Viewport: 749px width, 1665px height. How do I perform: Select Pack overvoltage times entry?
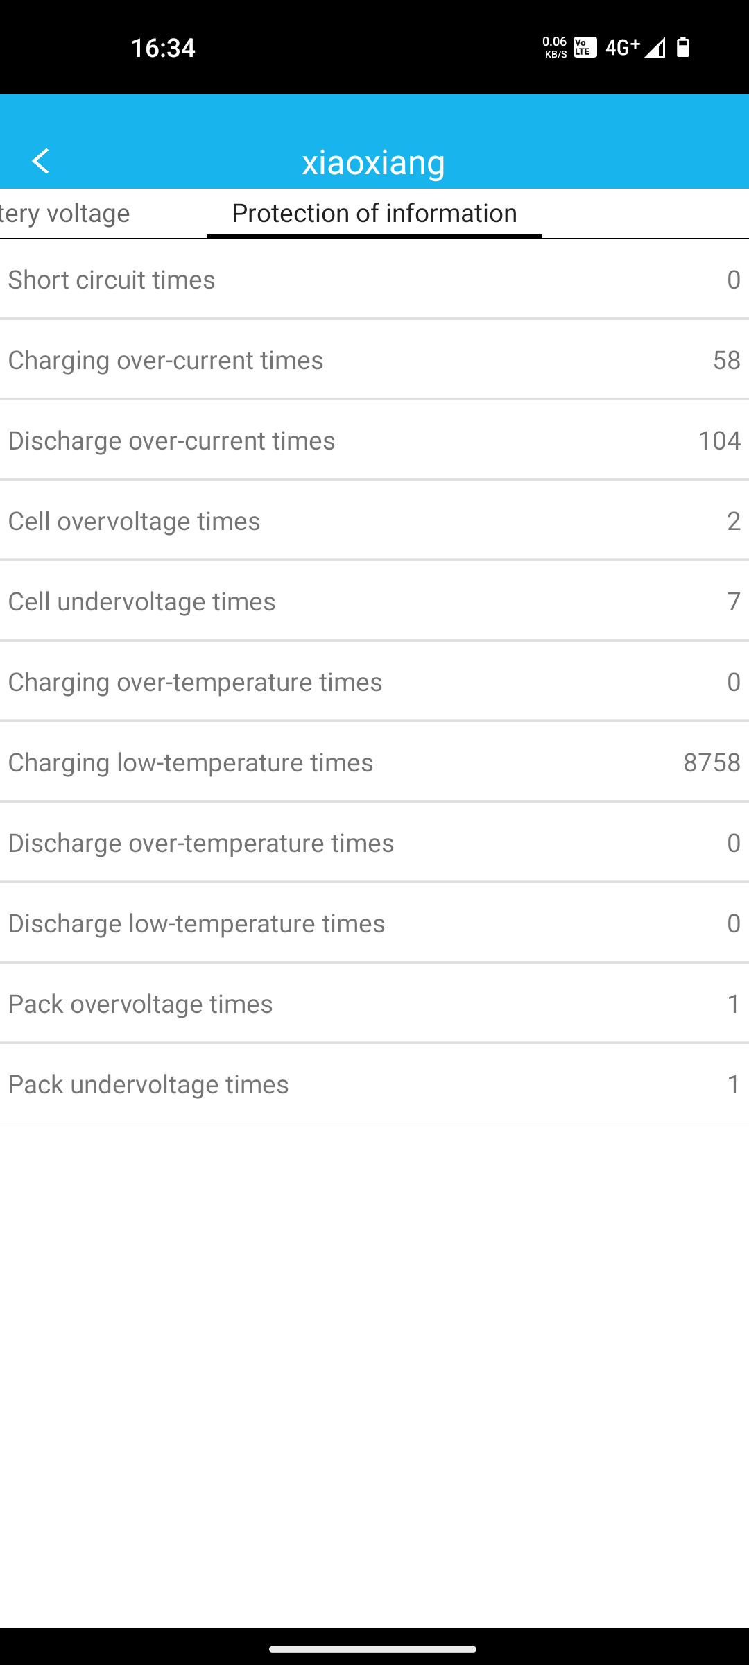point(374,1003)
